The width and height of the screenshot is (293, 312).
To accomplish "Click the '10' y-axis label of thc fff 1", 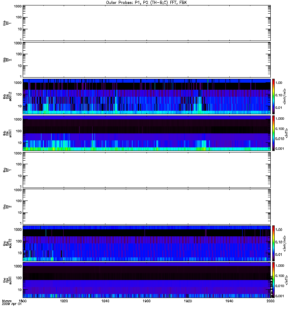I will (20, 176).
